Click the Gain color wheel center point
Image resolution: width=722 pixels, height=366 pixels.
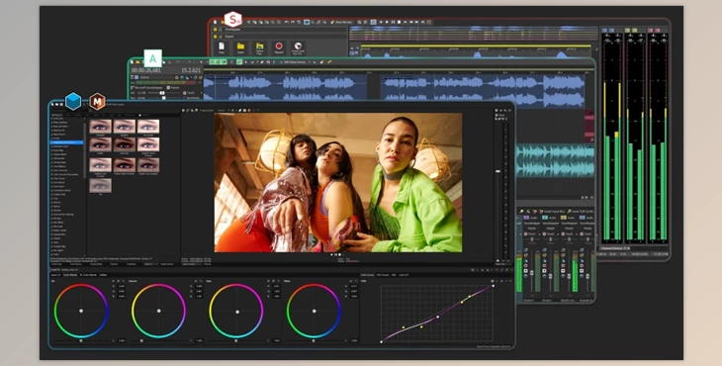236,312
